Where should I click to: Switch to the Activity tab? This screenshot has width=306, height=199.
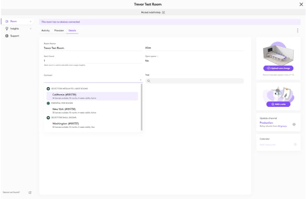click(x=46, y=30)
